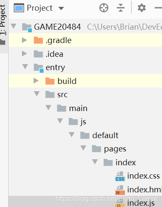The width and height of the screenshot is (162, 207).
Task: Collapse the entry module arrow
Action: 25,67
